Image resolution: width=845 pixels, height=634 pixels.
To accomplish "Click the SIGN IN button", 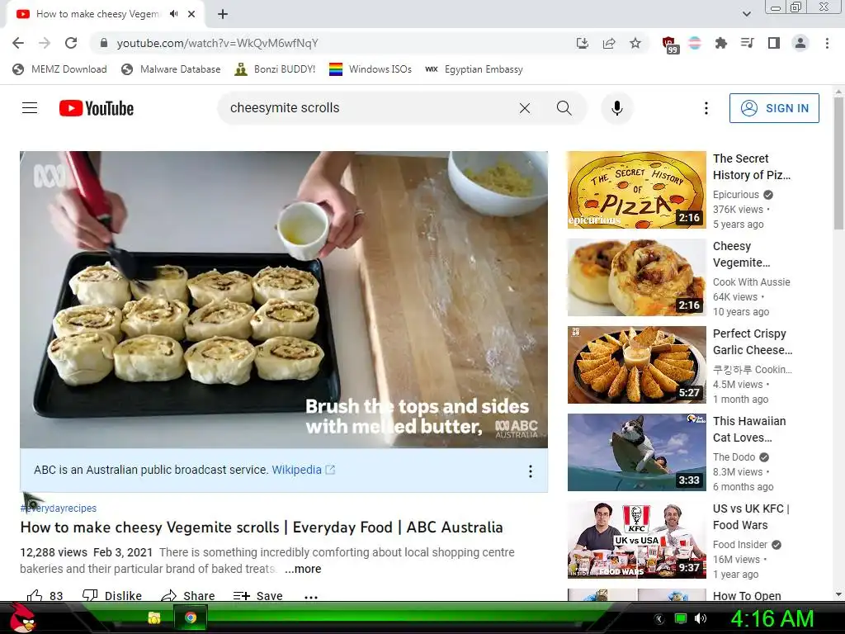I will click(x=774, y=108).
